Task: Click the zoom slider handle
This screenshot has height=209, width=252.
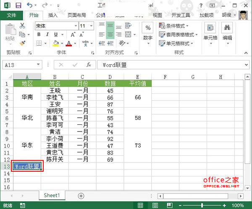Action: pos(202,205)
